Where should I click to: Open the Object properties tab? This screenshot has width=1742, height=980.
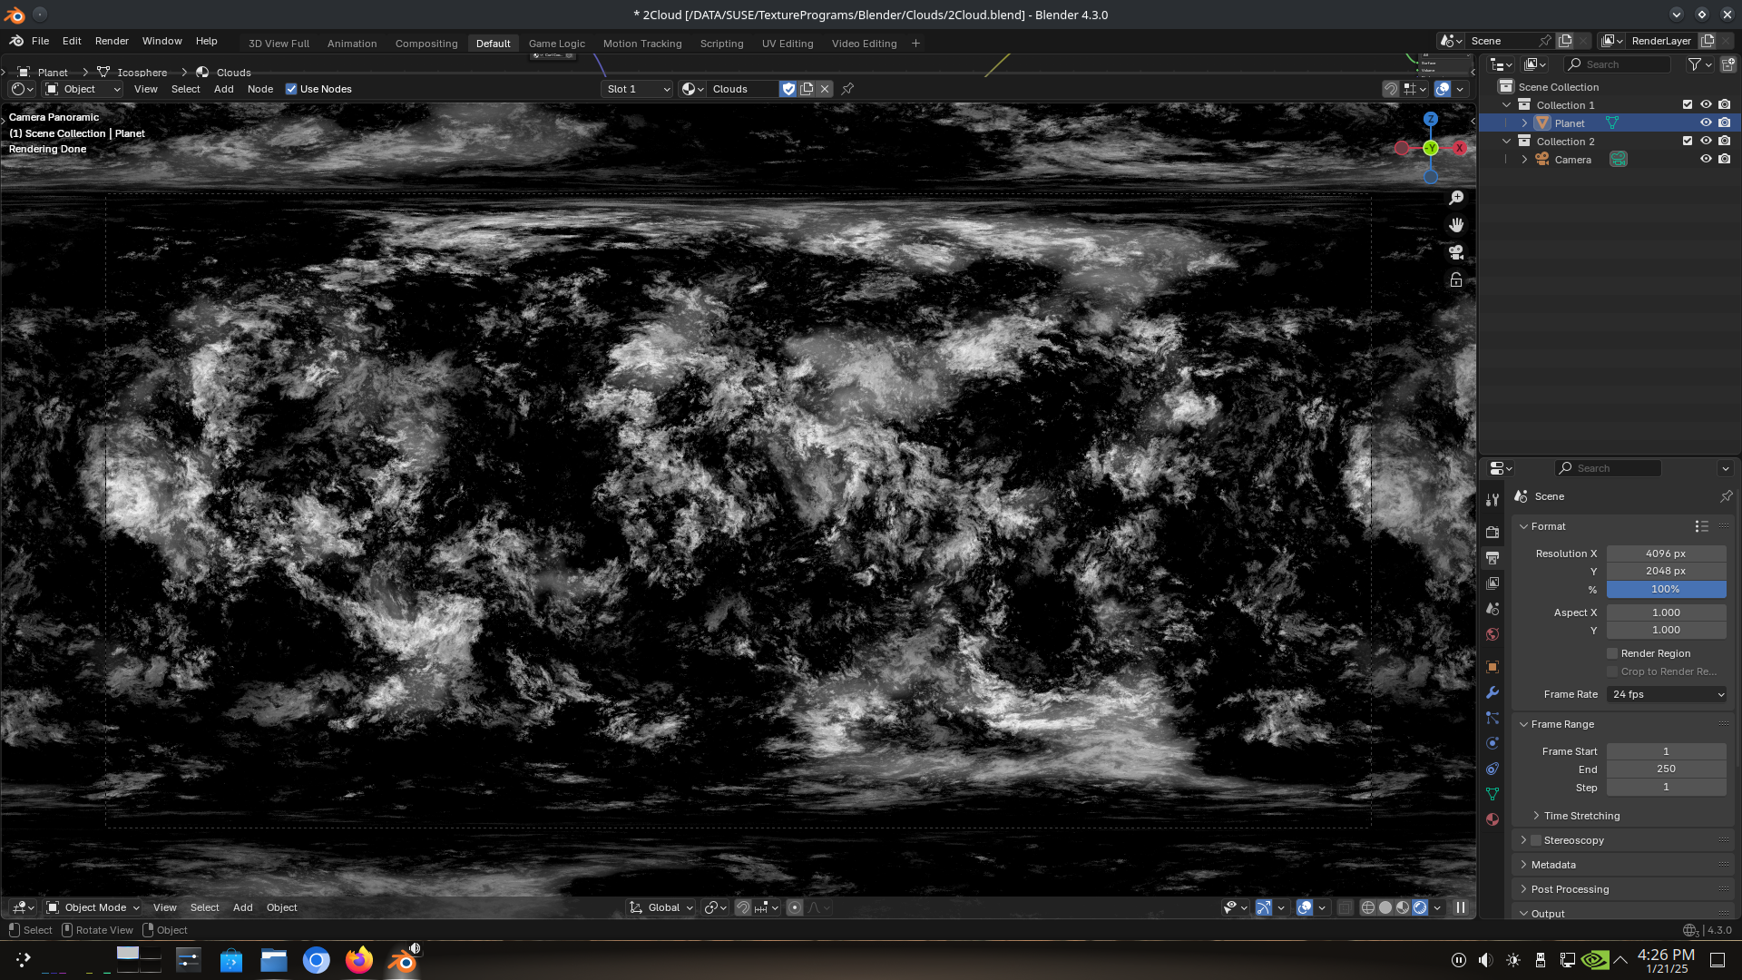[1492, 667]
